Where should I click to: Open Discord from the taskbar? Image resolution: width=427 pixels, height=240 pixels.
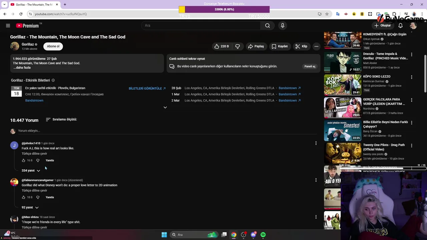click(x=253, y=235)
